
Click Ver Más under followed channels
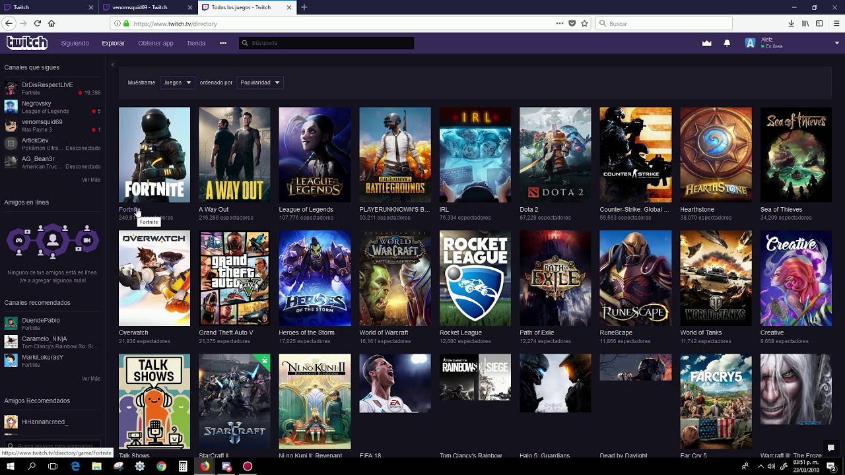(91, 179)
